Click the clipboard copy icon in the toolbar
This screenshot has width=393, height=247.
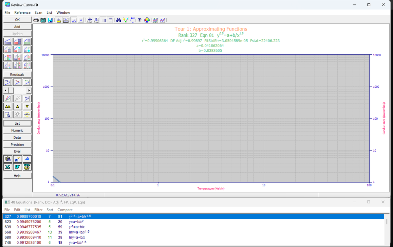click(43, 20)
